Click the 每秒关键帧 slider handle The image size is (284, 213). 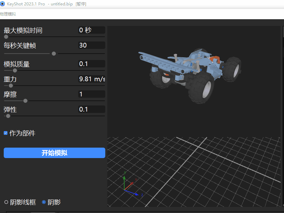coord(54,54)
